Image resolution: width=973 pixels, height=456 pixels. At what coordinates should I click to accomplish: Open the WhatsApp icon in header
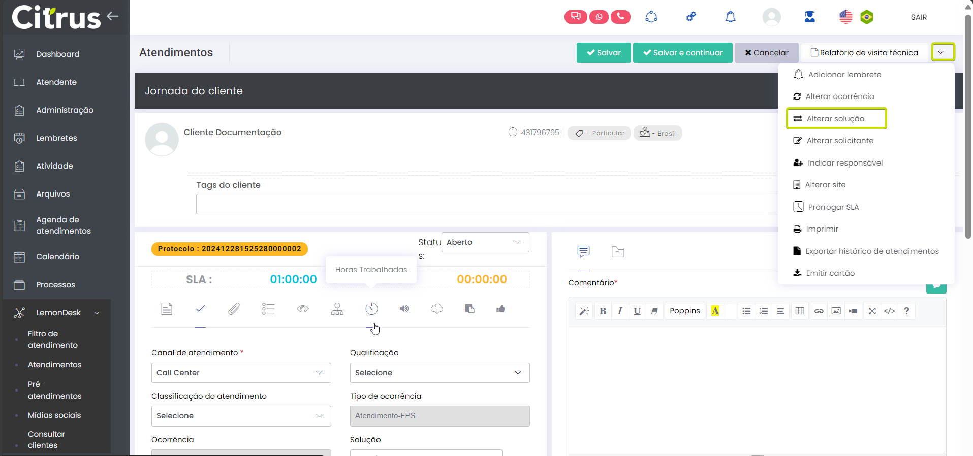point(599,17)
